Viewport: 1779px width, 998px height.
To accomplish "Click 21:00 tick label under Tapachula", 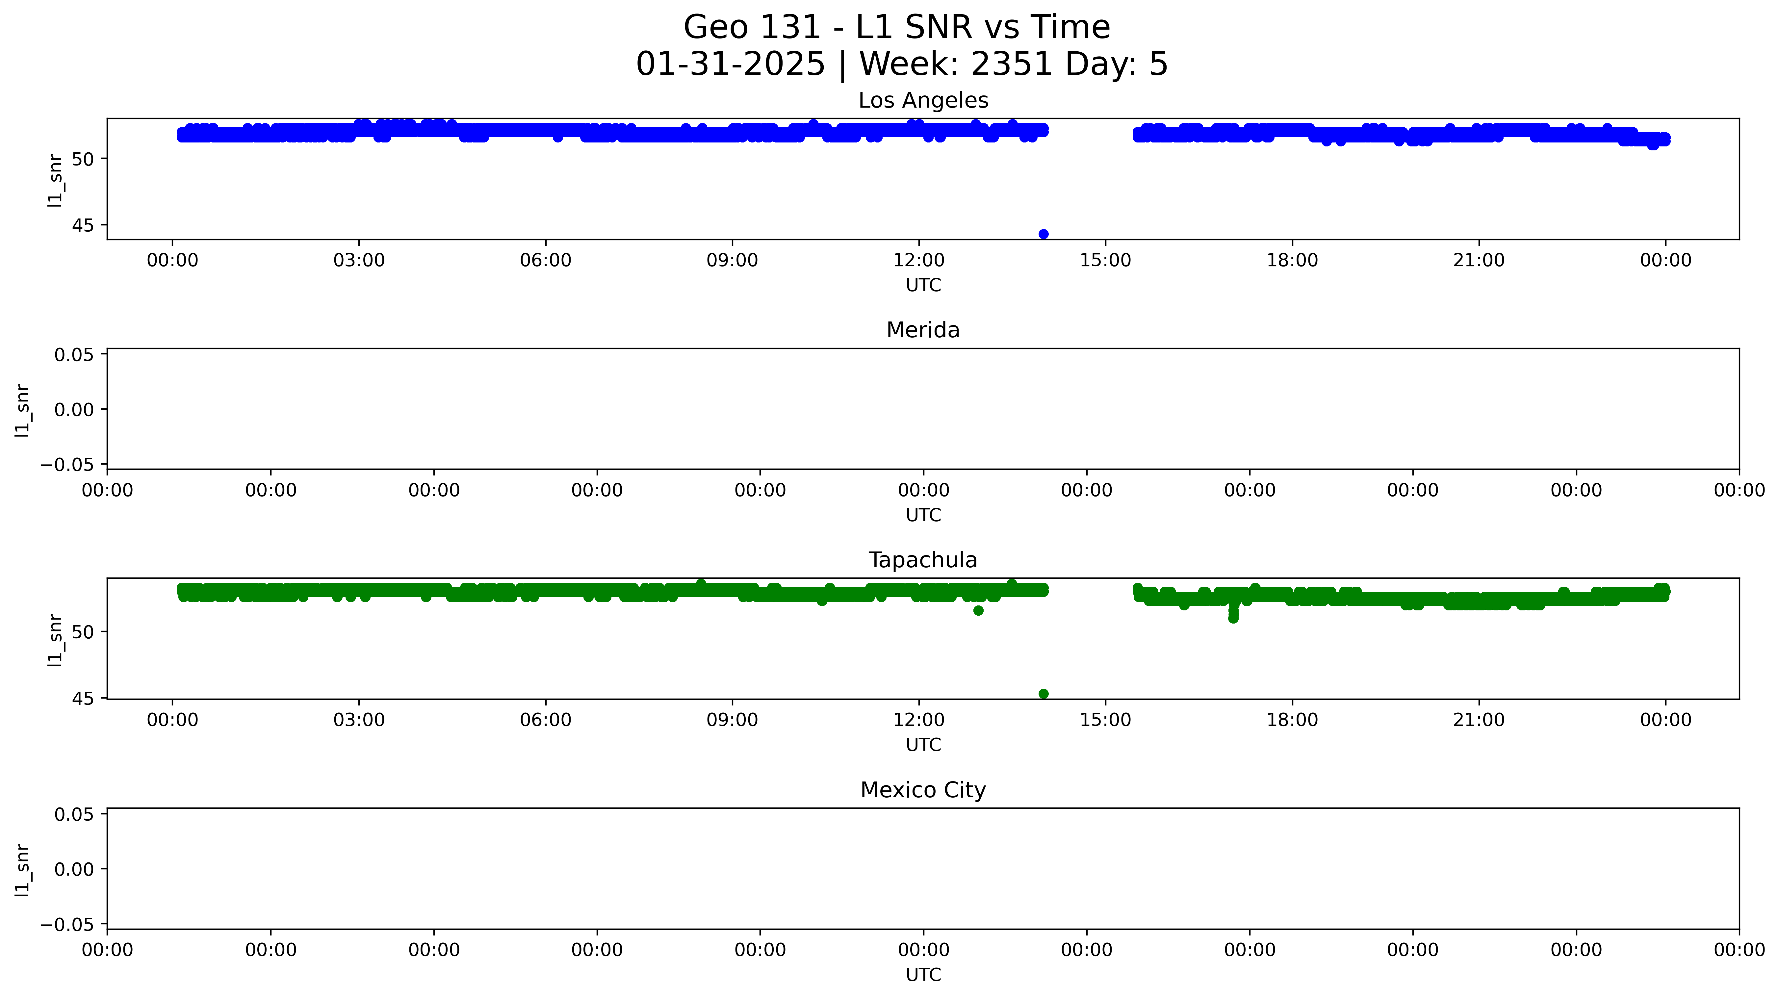I will tap(1479, 720).
